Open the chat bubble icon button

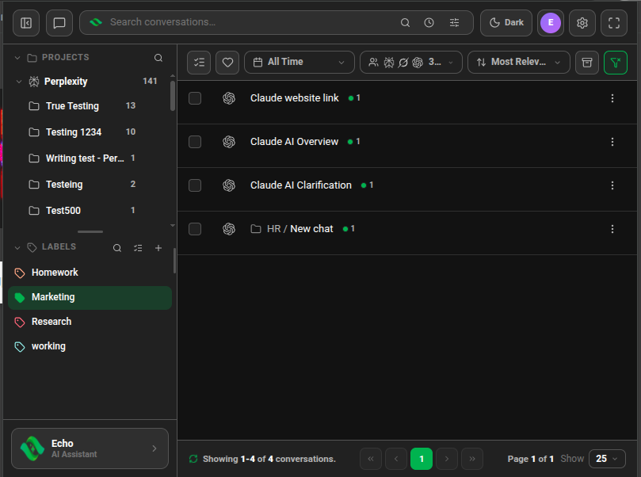[59, 23]
